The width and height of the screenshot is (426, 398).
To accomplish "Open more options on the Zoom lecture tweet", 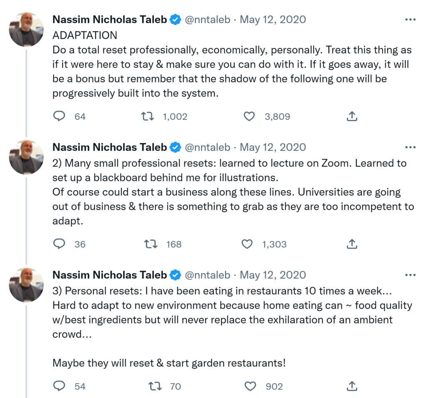I will pyautogui.click(x=410, y=147).
